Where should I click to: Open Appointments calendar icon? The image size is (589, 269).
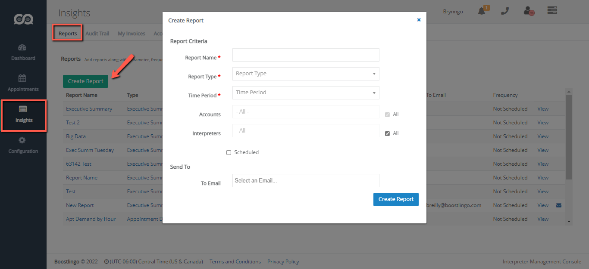[x=22, y=78]
